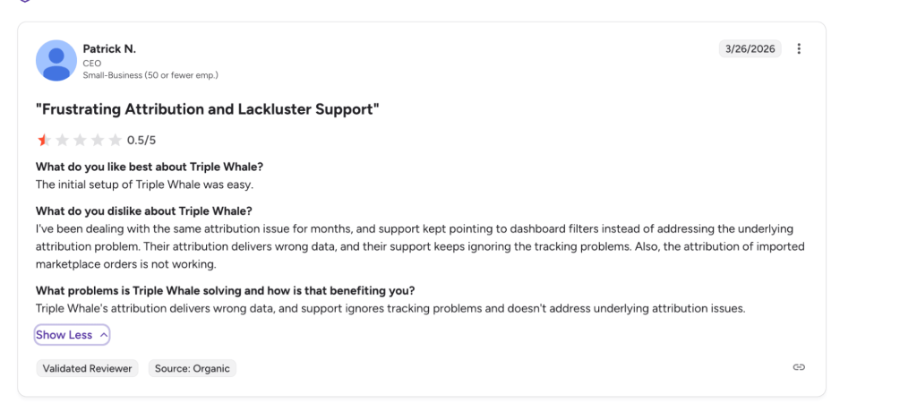The image size is (917, 412).
Task: Copy the review link via chain icon
Action: coord(799,367)
